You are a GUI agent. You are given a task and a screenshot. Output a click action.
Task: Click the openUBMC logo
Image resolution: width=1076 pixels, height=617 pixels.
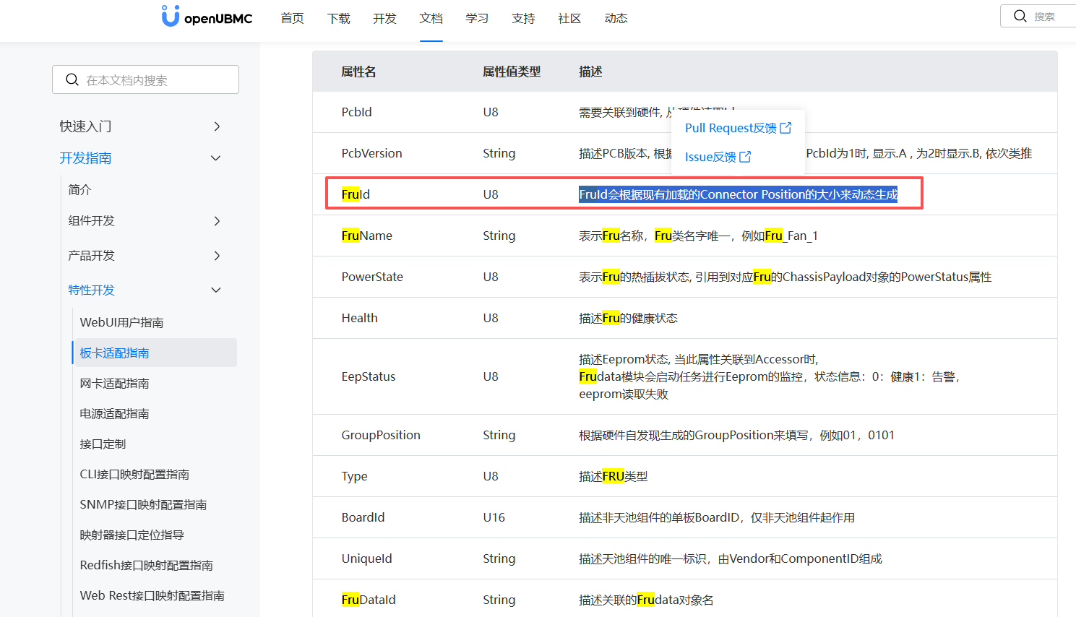point(207,17)
